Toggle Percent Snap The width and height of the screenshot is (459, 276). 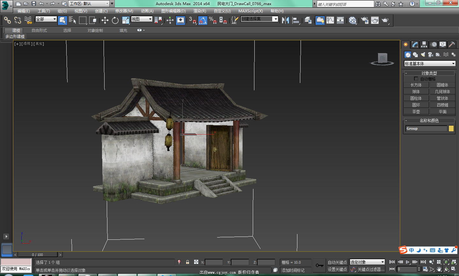coord(213,20)
